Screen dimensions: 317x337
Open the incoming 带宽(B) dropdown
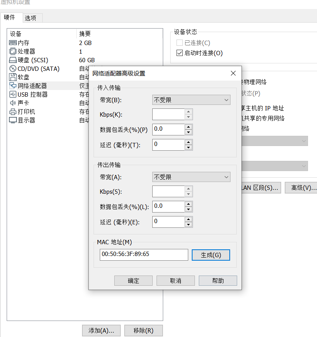[x=191, y=100]
